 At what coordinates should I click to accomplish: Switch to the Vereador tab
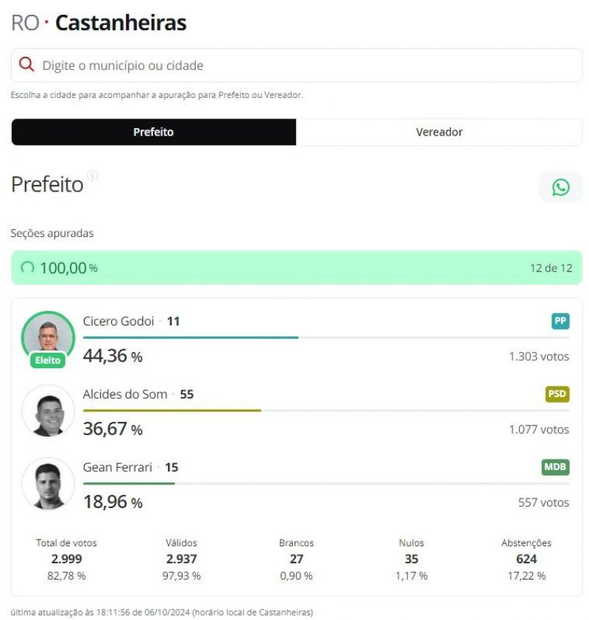438,132
